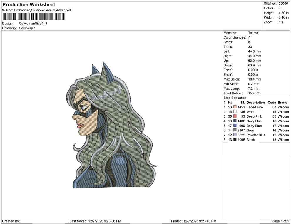Select the Black thread color chip
The width and height of the screenshot is (291, 224).
click(x=235, y=140)
